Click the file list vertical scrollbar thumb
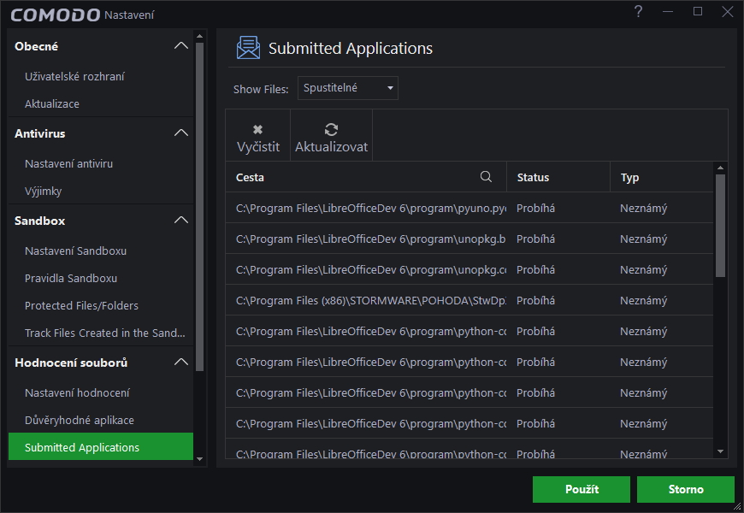Viewport: 744px width, 513px height. pos(720,226)
